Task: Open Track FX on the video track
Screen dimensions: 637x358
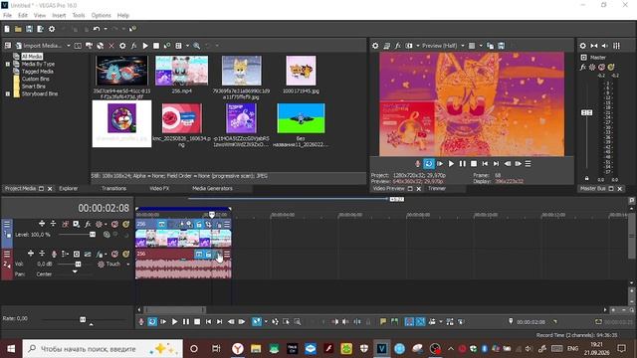Action: [88, 224]
